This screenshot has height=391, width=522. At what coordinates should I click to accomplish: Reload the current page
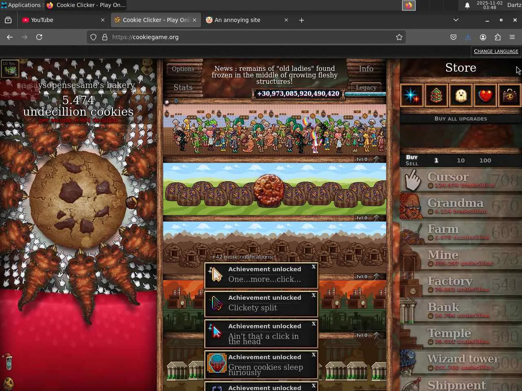39,37
